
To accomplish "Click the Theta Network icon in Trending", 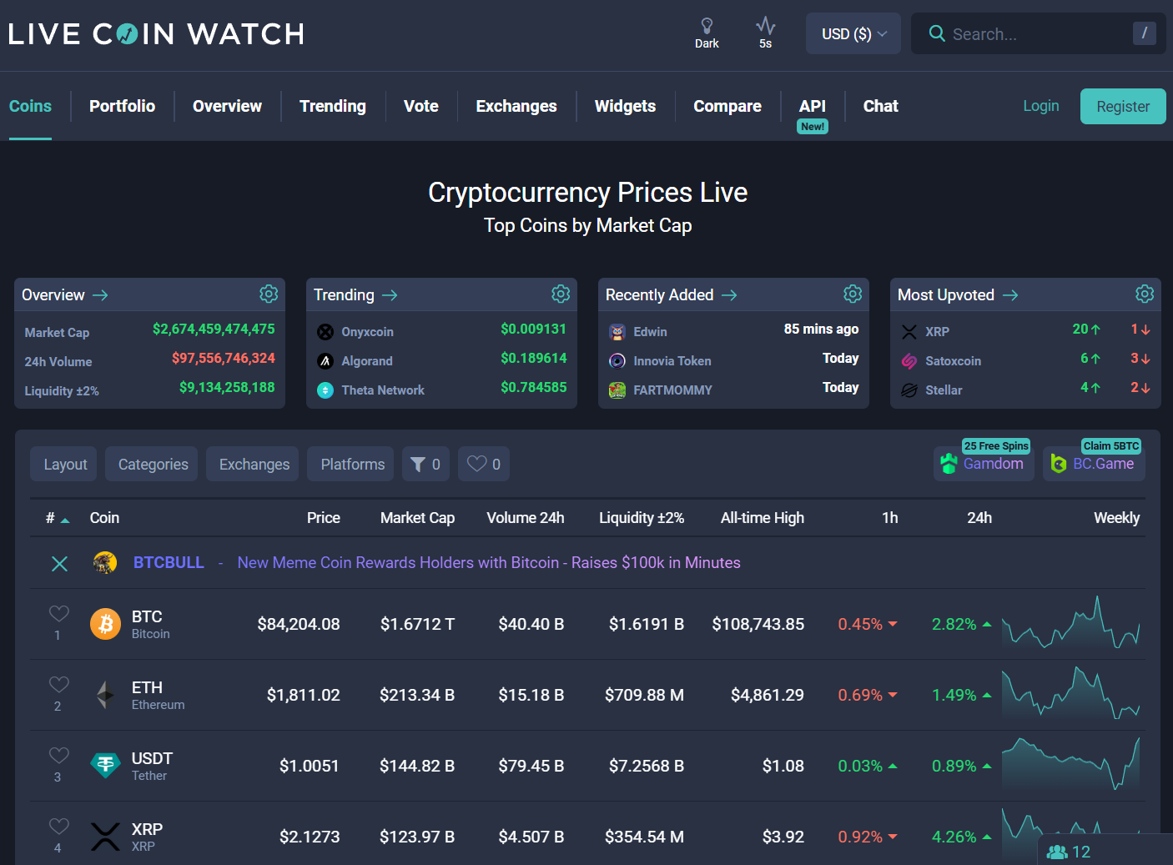I will (325, 390).
